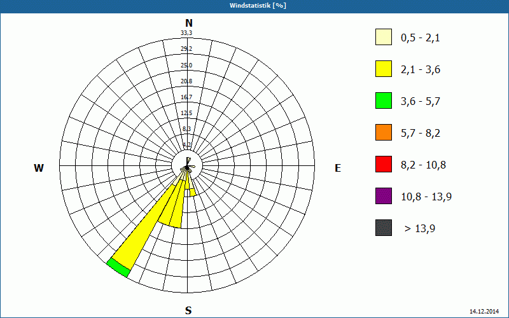Viewport: 509px width, 318px height.
Task: Click the 25,0 ring scale value
Action: (186, 66)
